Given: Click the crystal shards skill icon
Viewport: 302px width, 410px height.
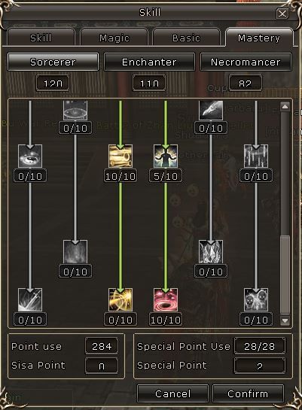Looking at the screenshot, I should click(211, 252).
